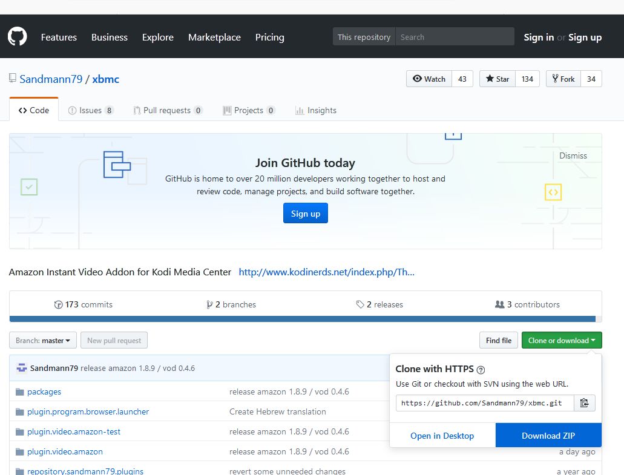Open the repository.sandmann79.plugins folder
624x475 pixels.
pos(85,471)
